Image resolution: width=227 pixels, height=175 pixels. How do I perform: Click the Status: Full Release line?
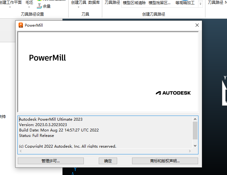(x=37, y=136)
